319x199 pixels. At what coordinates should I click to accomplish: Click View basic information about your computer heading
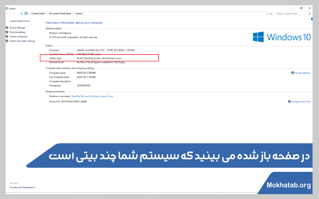pyautogui.click(x=74, y=23)
